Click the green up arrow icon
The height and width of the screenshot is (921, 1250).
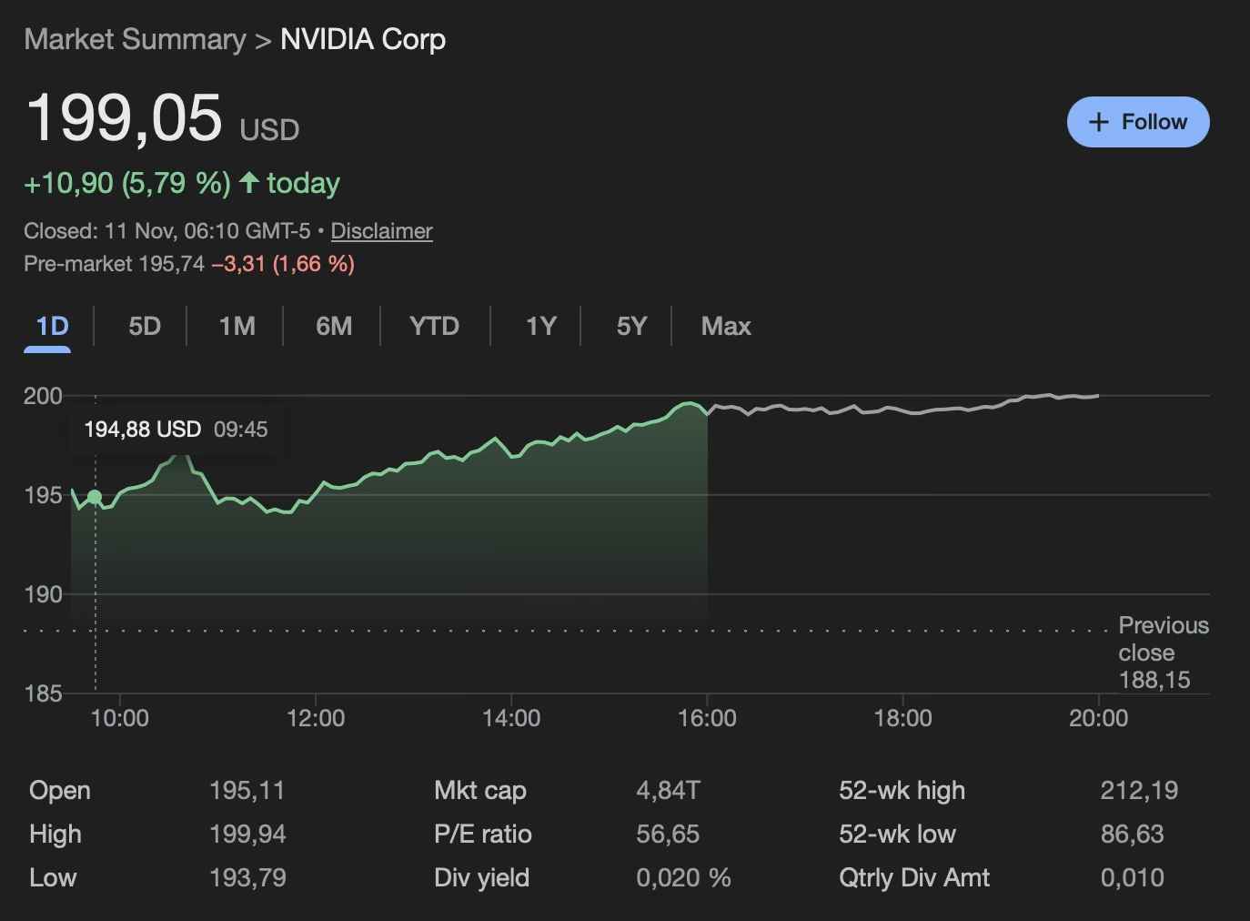pyautogui.click(x=249, y=183)
